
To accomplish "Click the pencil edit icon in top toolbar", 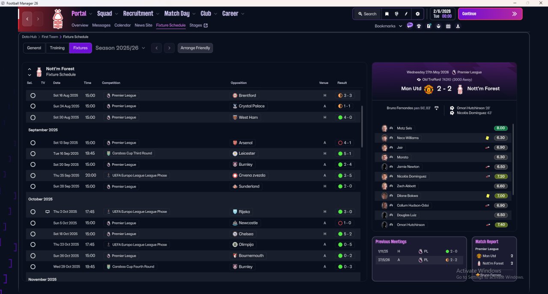I will [406, 14].
